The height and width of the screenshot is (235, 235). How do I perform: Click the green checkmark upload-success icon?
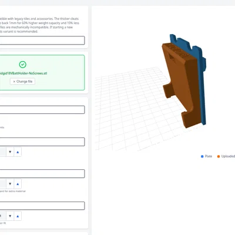23,65
